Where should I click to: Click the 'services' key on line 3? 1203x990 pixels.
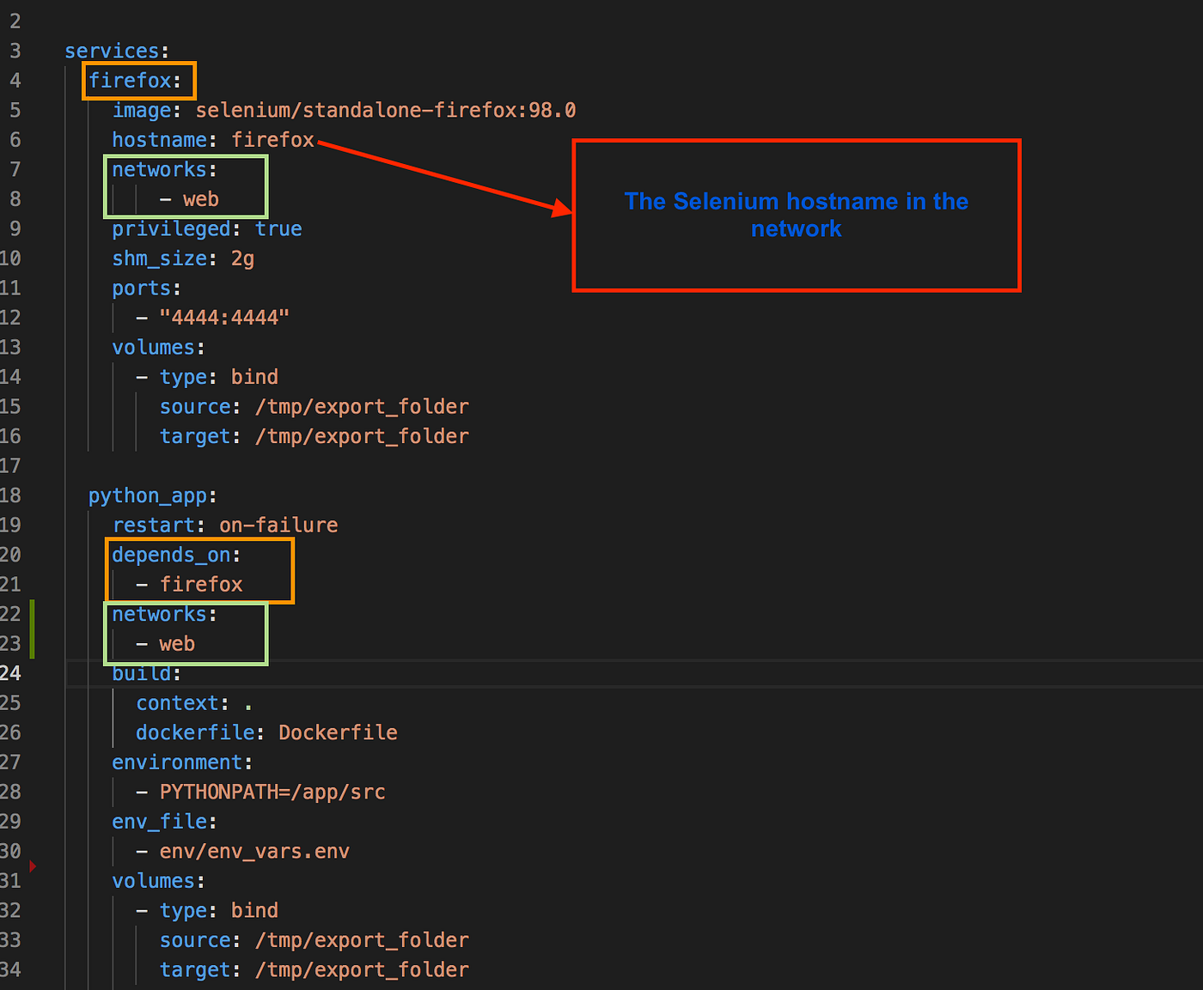pyautogui.click(x=112, y=51)
